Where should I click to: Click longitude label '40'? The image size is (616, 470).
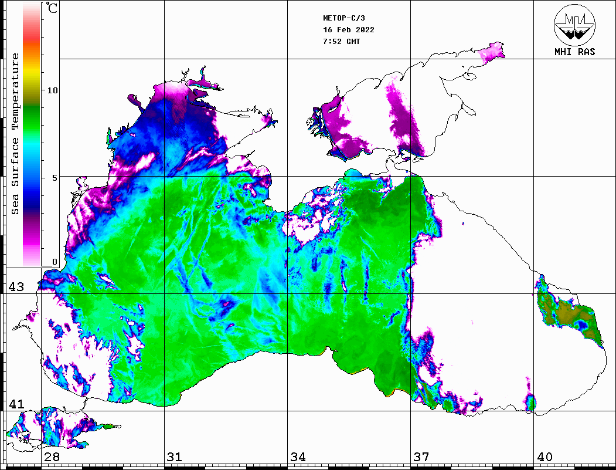544,457
